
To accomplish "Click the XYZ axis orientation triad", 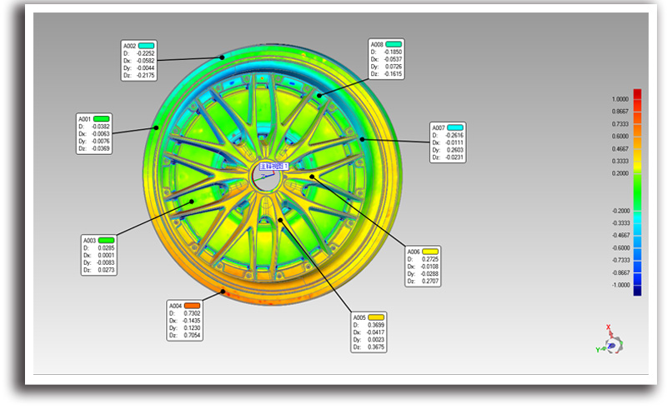I will [613, 343].
